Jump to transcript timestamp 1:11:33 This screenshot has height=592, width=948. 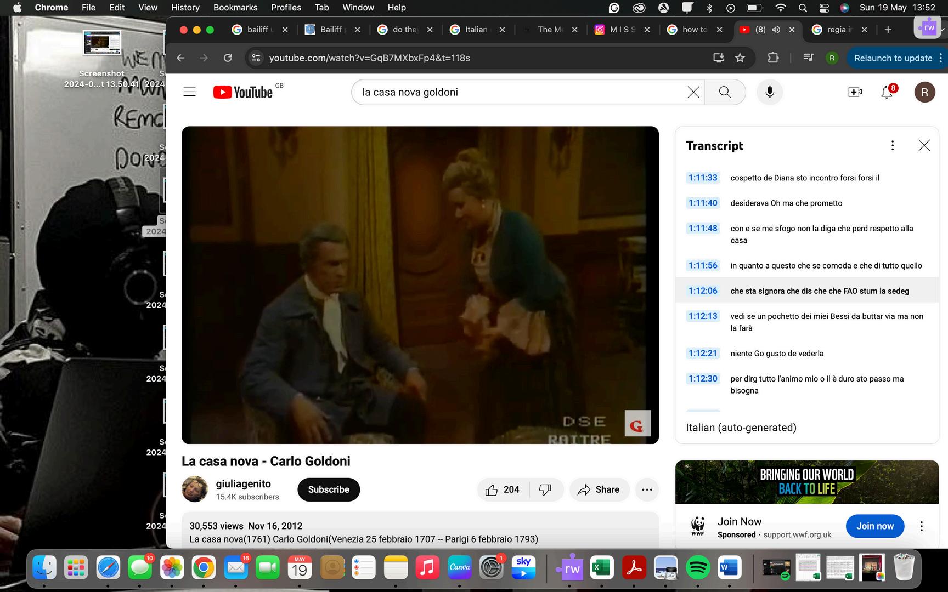click(703, 178)
